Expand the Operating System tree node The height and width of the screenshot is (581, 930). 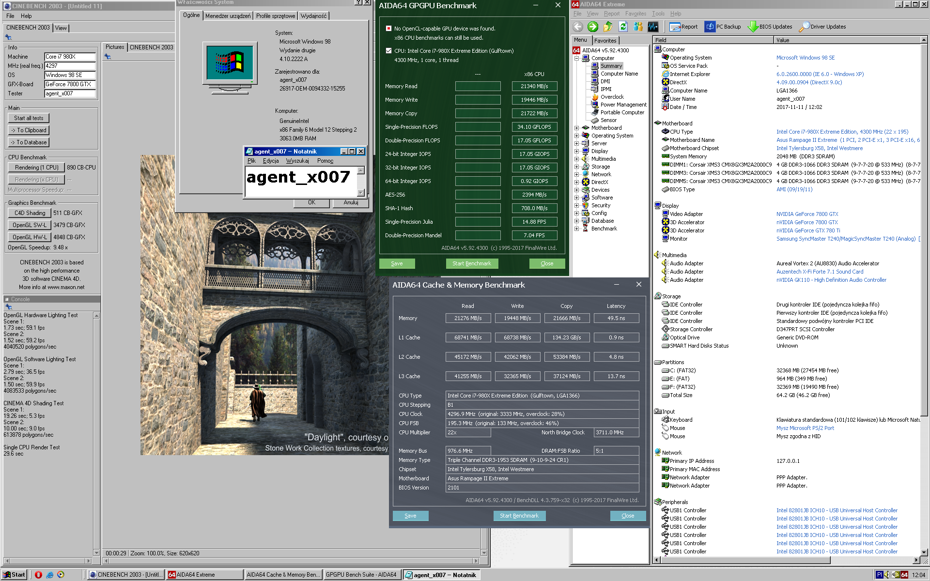(577, 136)
